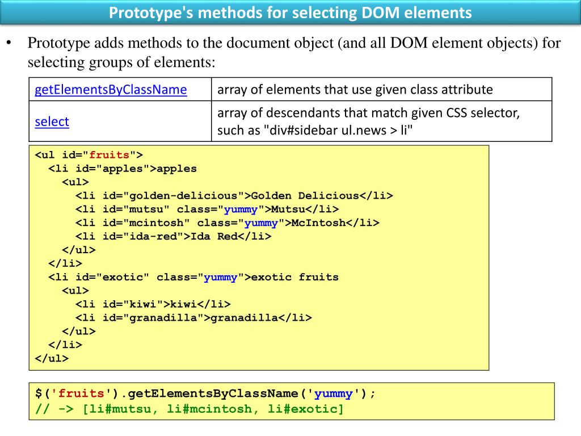Click the kiwi list item code line
The width and height of the screenshot is (581, 436).
pos(153,304)
